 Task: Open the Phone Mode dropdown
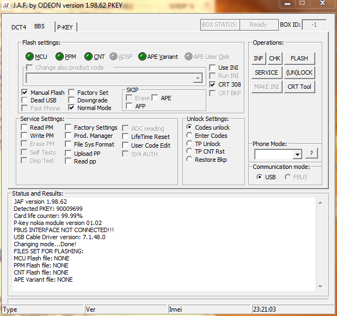click(297, 155)
